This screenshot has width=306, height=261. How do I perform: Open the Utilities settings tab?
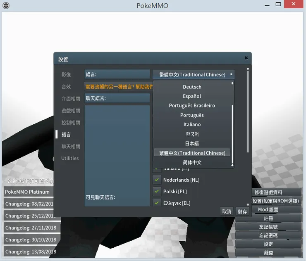point(70,158)
